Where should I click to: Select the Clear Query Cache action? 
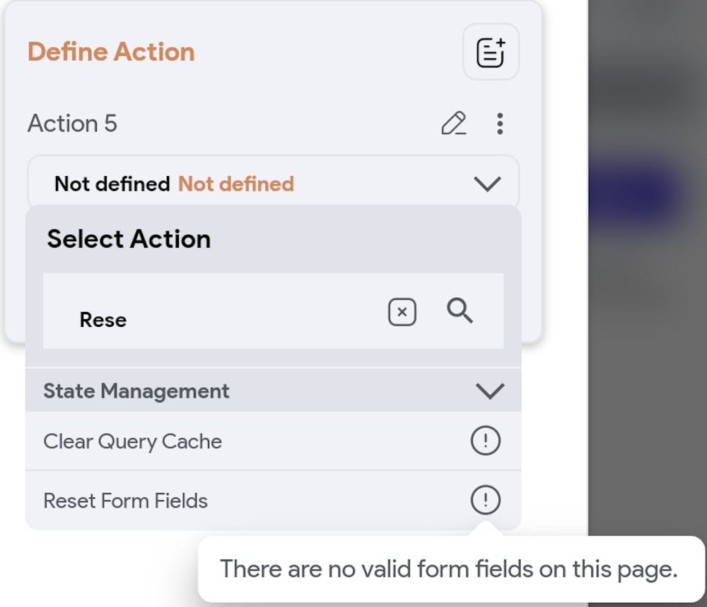pyautogui.click(x=133, y=441)
